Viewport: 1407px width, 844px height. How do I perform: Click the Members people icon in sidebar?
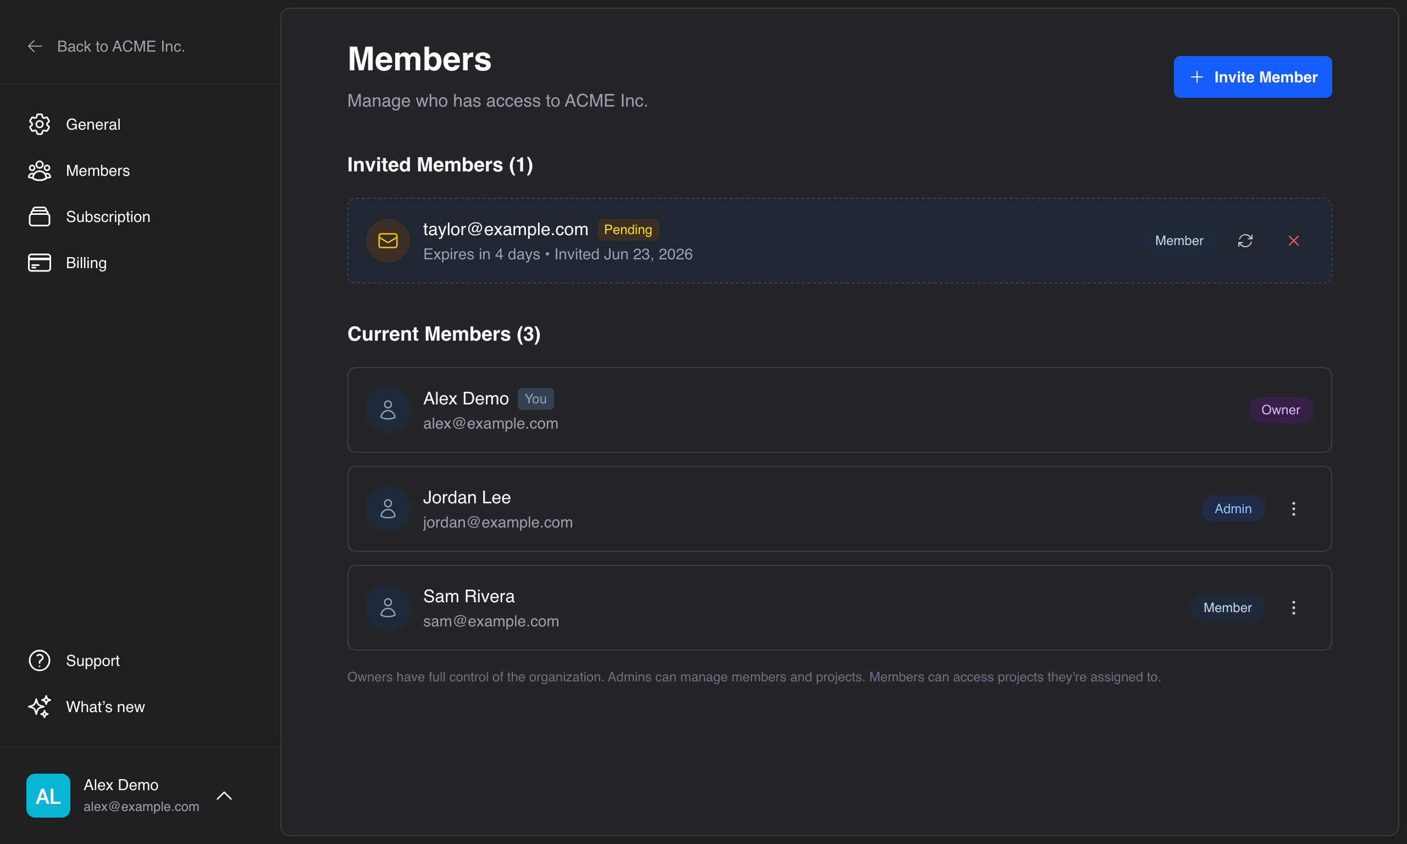(x=39, y=171)
